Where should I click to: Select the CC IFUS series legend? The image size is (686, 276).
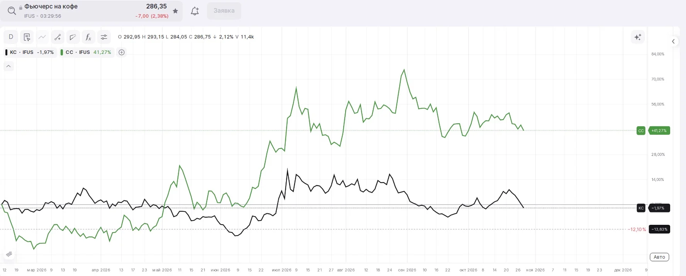(86, 52)
